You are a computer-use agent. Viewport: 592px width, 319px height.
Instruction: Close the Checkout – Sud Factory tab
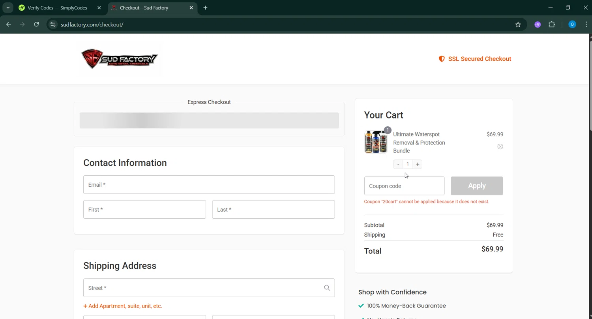pyautogui.click(x=191, y=8)
